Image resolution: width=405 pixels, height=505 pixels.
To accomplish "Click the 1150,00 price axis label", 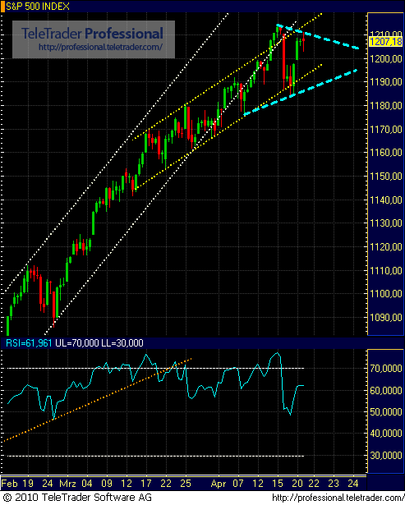I will pyautogui.click(x=386, y=177).
